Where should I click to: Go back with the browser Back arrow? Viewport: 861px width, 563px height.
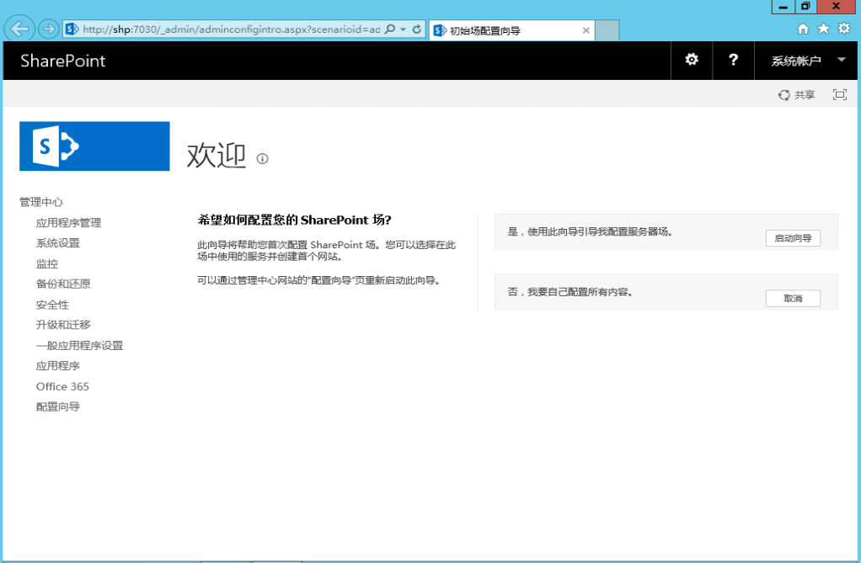click(19, 29)
